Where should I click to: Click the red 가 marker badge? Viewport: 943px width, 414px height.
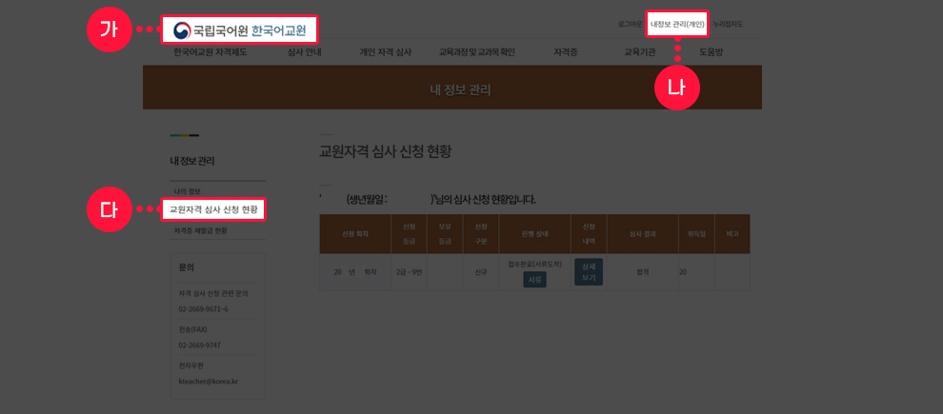[109, 30]
